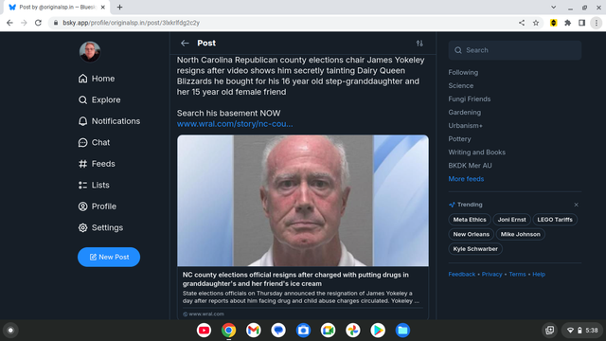Open Explore in the sidebar
This screenshot has width=606, height=341.
tap(99, 99)
